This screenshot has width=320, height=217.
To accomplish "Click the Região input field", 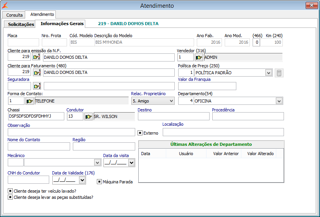I will (104, 147).
